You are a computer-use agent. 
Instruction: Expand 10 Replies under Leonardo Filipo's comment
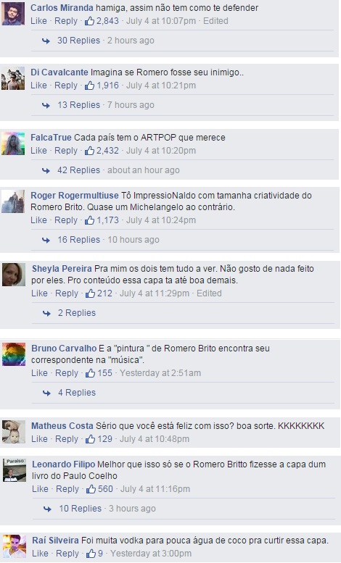coord(81,509)
